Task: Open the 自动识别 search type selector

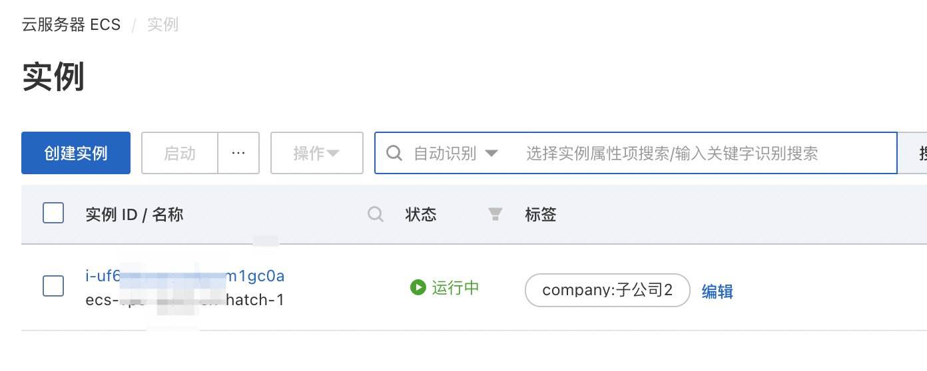Action: [456, 154]
